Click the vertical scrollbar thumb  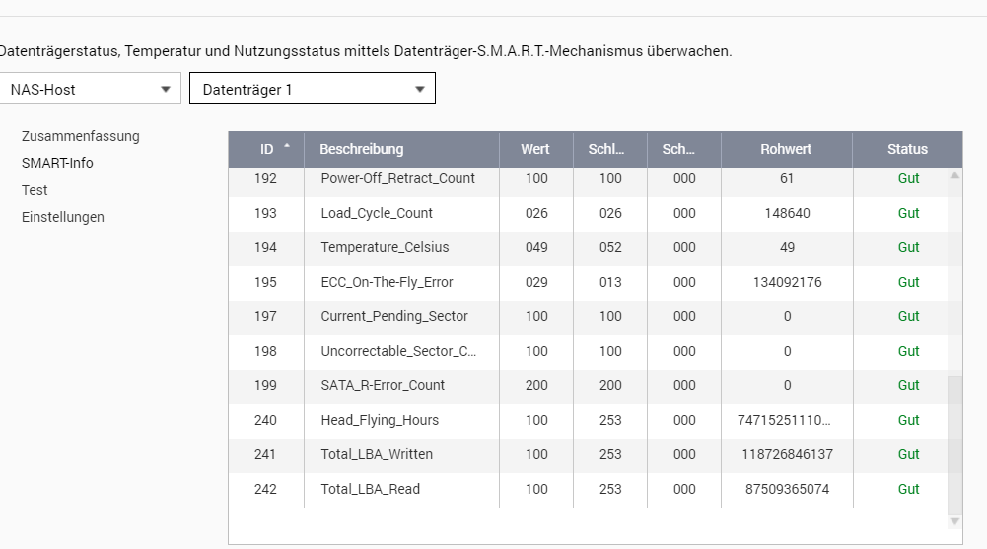click(x=954, y=443)
